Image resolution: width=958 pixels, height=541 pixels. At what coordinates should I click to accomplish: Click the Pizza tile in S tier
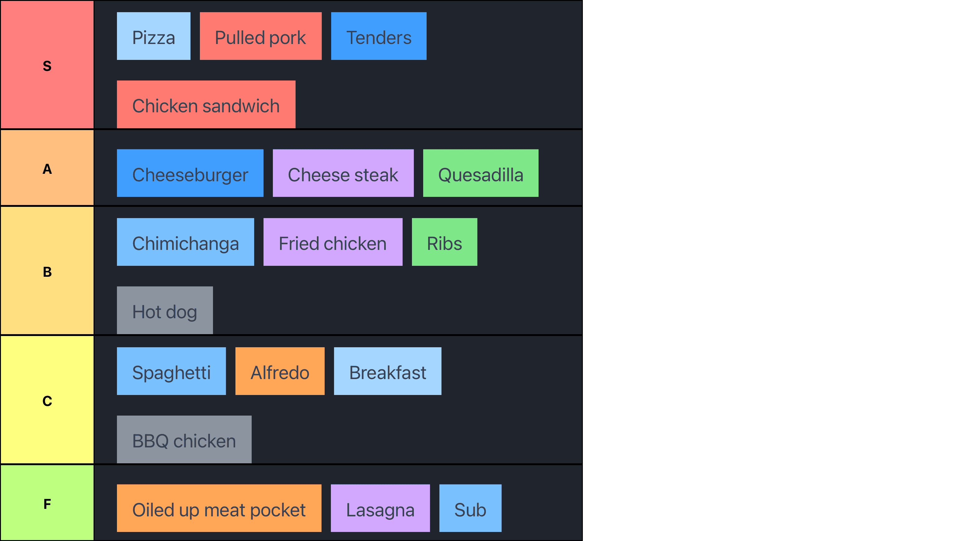(154, 36)
